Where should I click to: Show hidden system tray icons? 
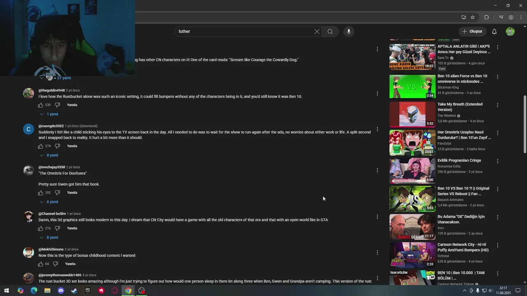click(x=465, y=291)
